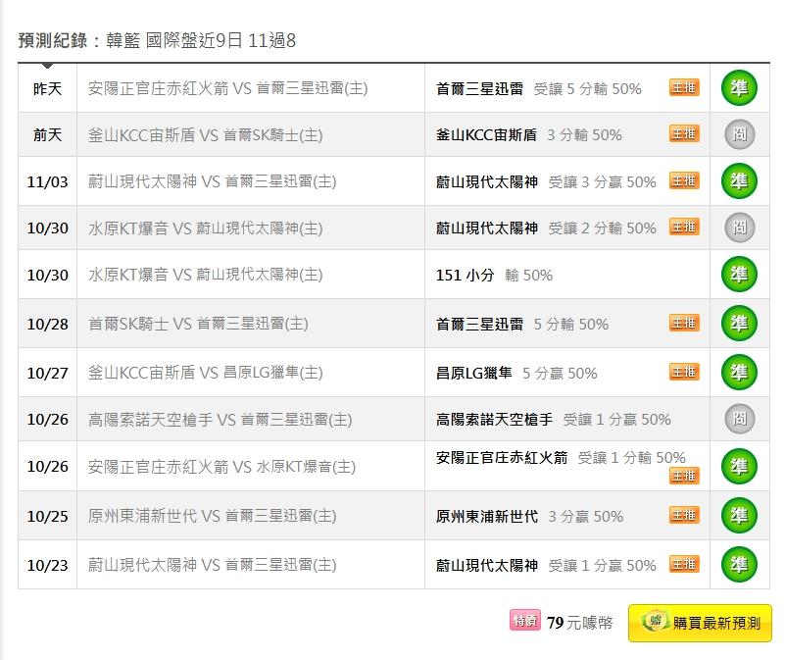Click 79 元嘯幣 price text
Viewport: 785px width, 660px height.
(x=580, y=623)
